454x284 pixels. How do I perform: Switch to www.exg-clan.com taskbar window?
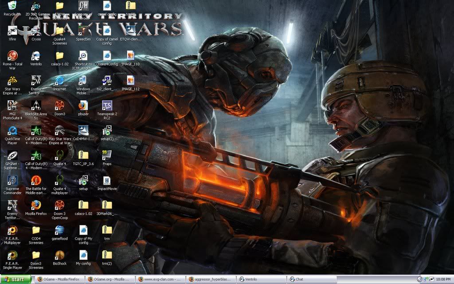tap(160, 280)
